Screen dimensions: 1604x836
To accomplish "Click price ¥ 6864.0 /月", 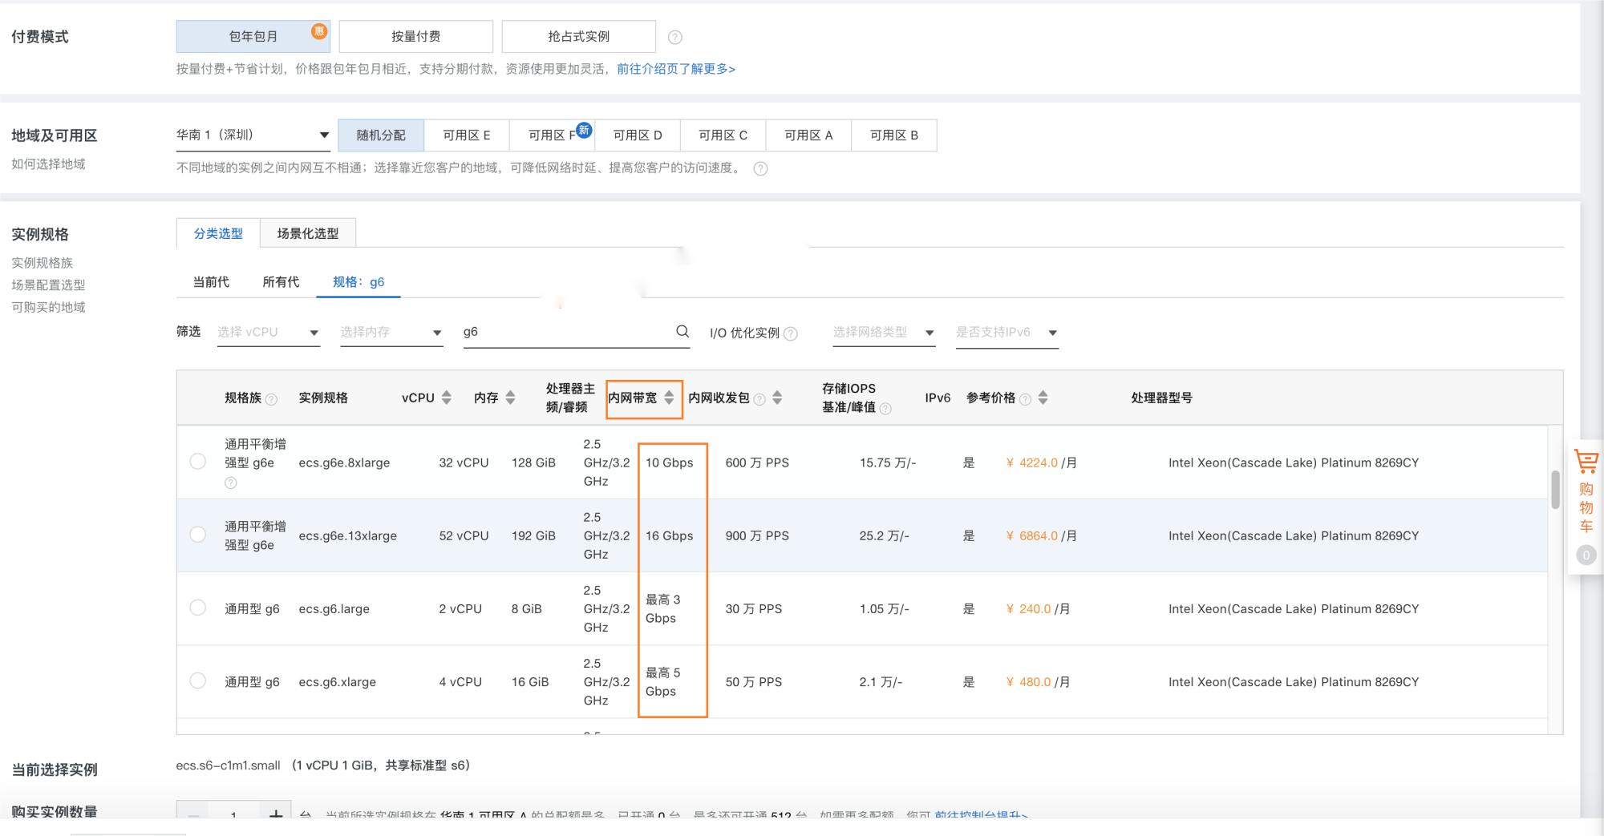I will tap(1041, 535).
